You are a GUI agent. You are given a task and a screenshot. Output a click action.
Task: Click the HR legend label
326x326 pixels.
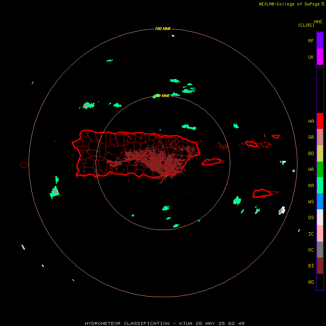[x=311, y=170]
